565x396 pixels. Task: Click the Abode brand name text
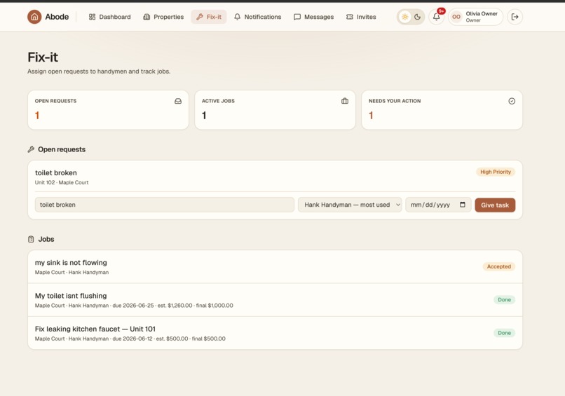click(57, 17)
